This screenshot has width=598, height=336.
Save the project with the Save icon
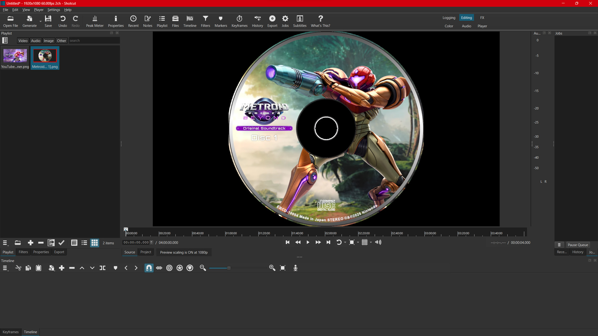[x=48, y=21]
